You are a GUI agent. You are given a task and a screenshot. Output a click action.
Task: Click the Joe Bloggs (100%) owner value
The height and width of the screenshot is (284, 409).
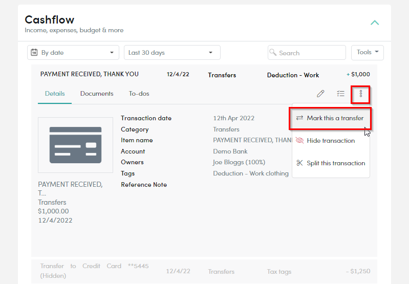point(239,162)
